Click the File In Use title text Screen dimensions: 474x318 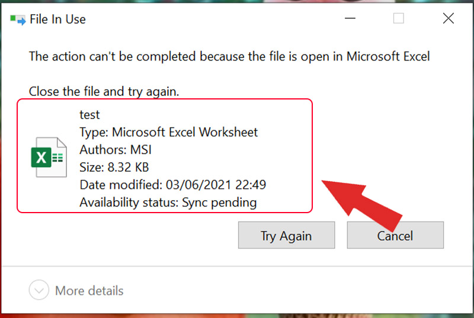coord(58,20)
